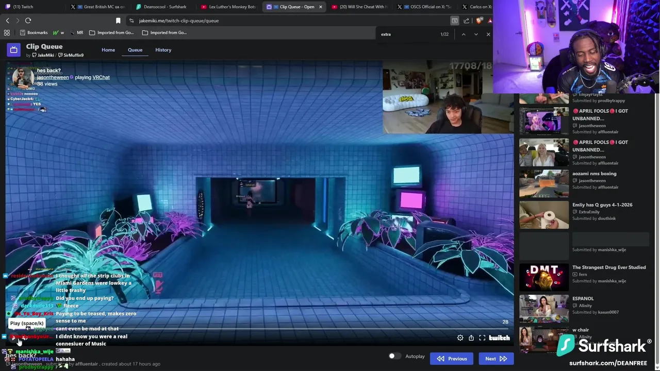Switch to Will She Cheat YouTube tab
The image size is (660, 371).
(360, 7)
